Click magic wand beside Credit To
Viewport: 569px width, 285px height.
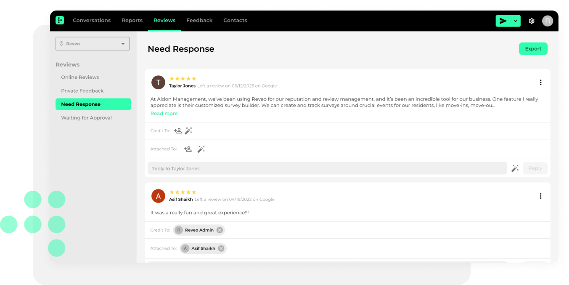coord(188,131)
